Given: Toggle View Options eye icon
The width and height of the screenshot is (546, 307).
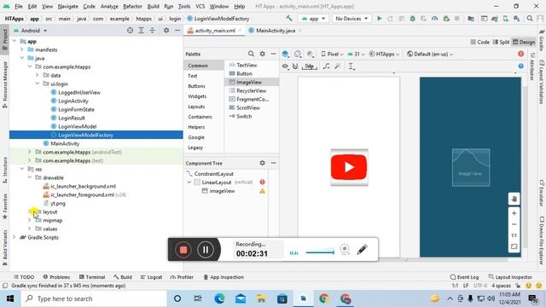Looking at the screenshot, I should point(285,67).
